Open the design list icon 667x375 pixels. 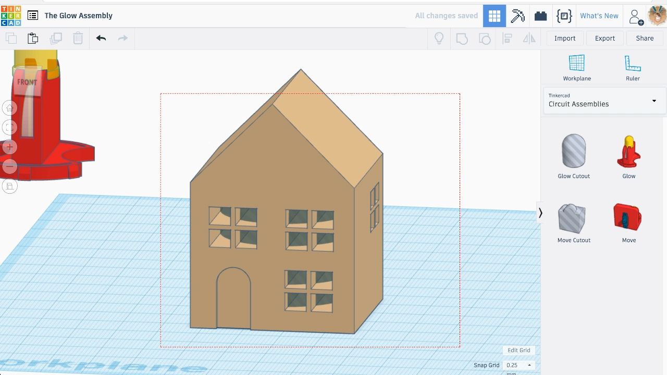pos(33,16)
